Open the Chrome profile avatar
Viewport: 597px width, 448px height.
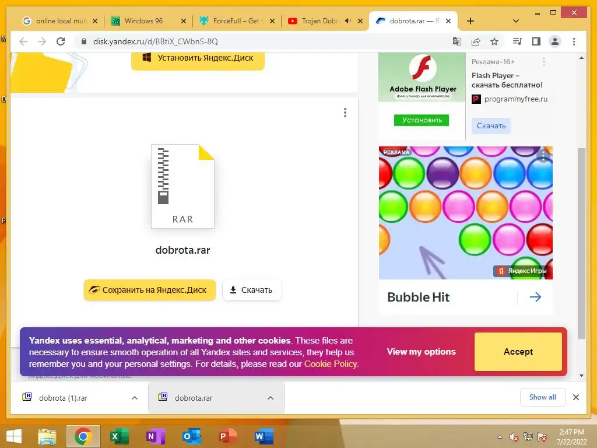coord(555,41)
